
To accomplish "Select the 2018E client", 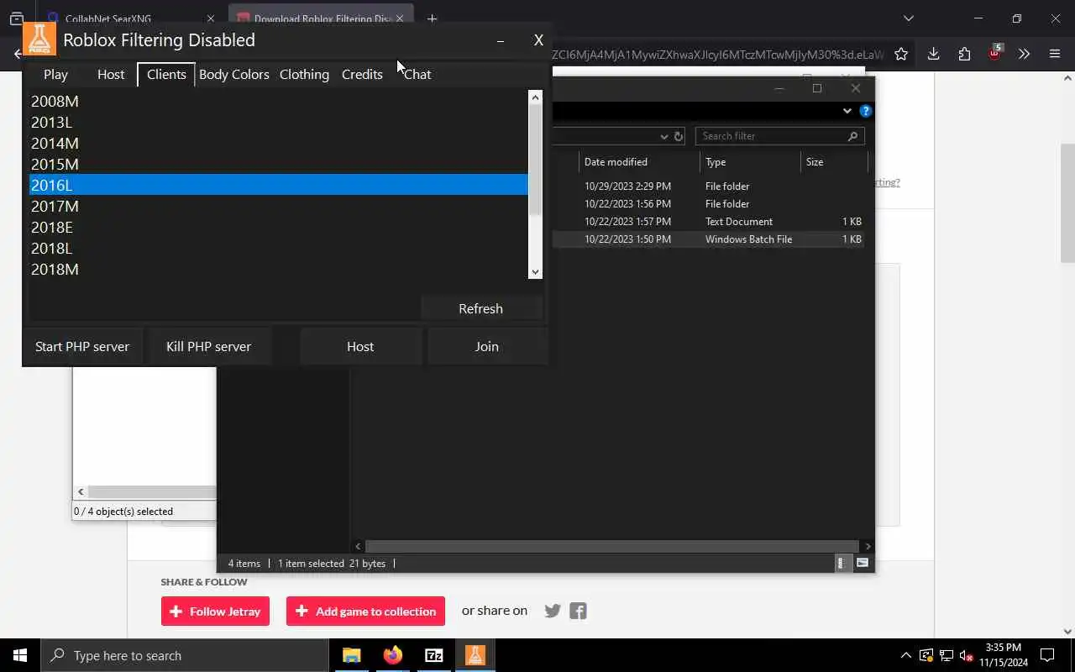I will [278, 227].
